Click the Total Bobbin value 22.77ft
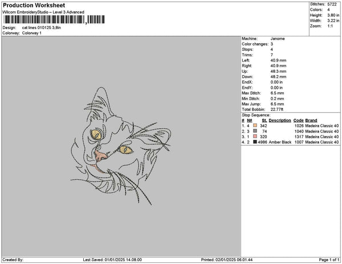This screenshot has height=264, width=342. pyautogui.click(x=278, y=109)
